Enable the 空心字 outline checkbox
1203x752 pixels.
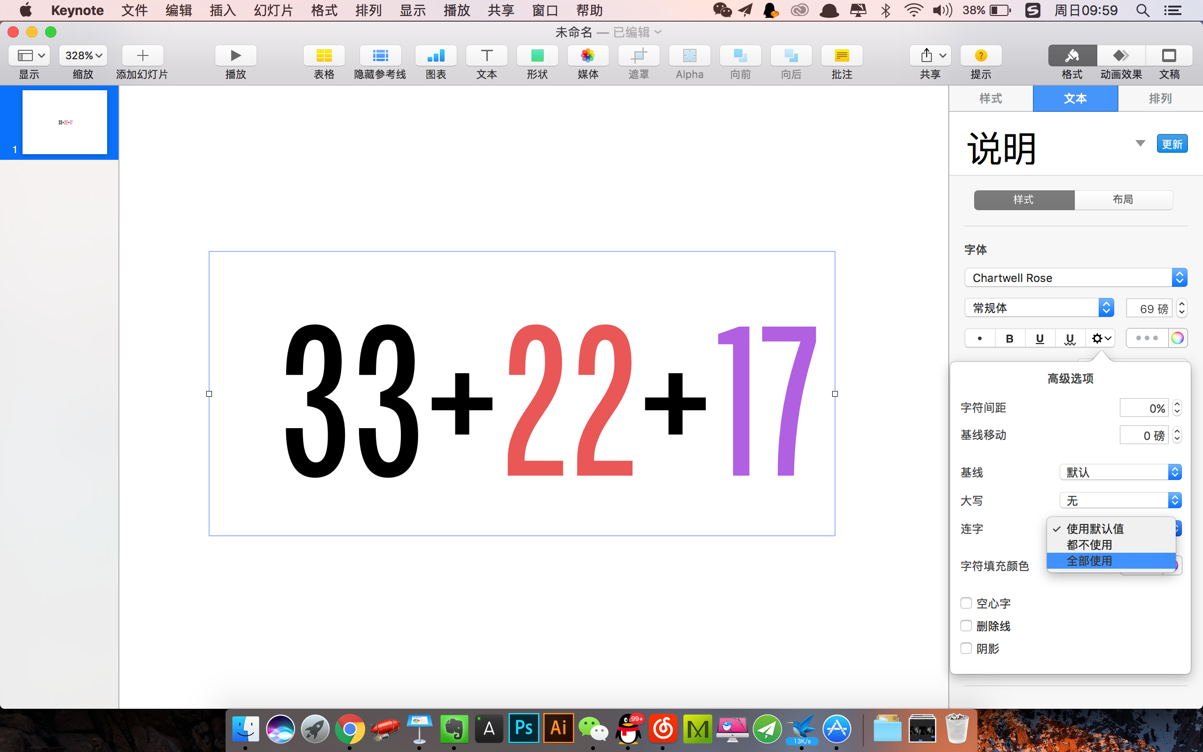click(966, 603)
